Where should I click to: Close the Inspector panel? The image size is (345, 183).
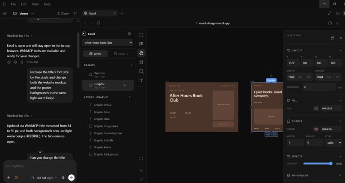point(341,38)
